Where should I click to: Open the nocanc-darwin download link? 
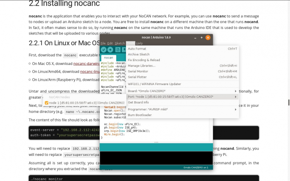coord(86,64)
